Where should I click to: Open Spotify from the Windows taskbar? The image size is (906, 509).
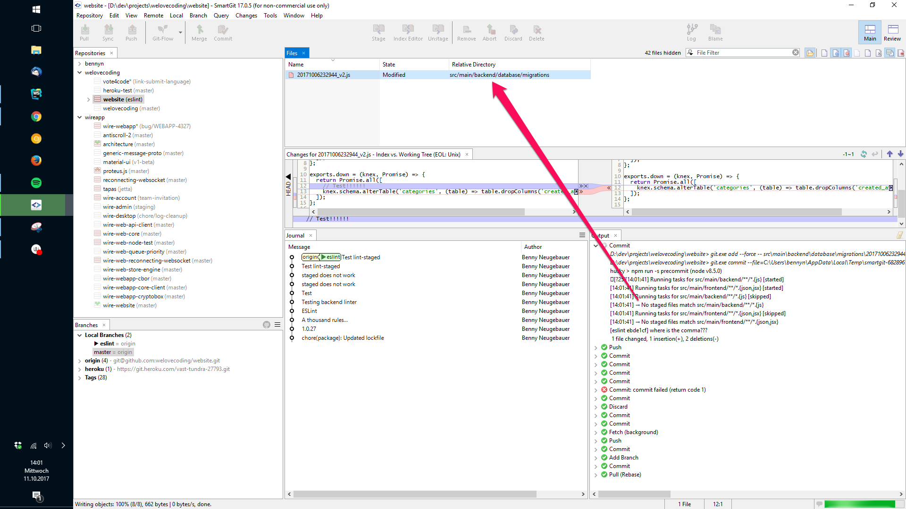point(36,183)
